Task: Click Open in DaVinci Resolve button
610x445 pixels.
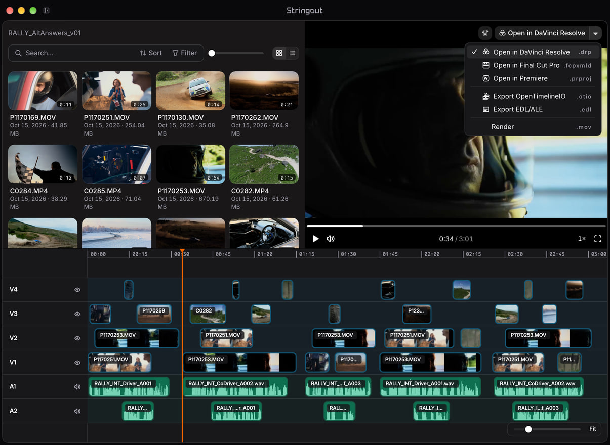Action: 542,33
